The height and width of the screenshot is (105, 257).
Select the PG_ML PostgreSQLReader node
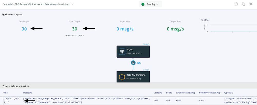[133, 52]
